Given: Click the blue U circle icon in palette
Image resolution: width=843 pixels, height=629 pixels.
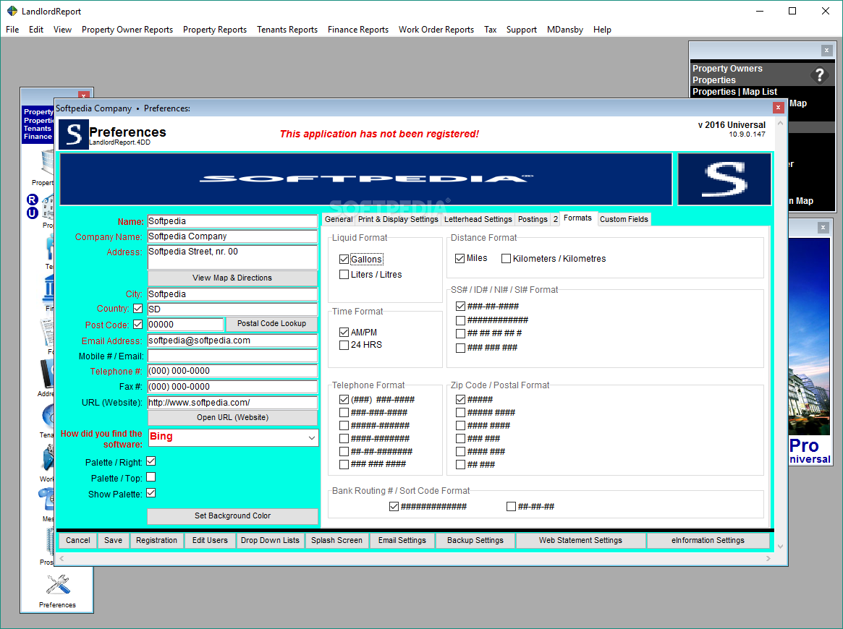Looking at the screenshot, I should pyautogui.click(x=33, y=213).
